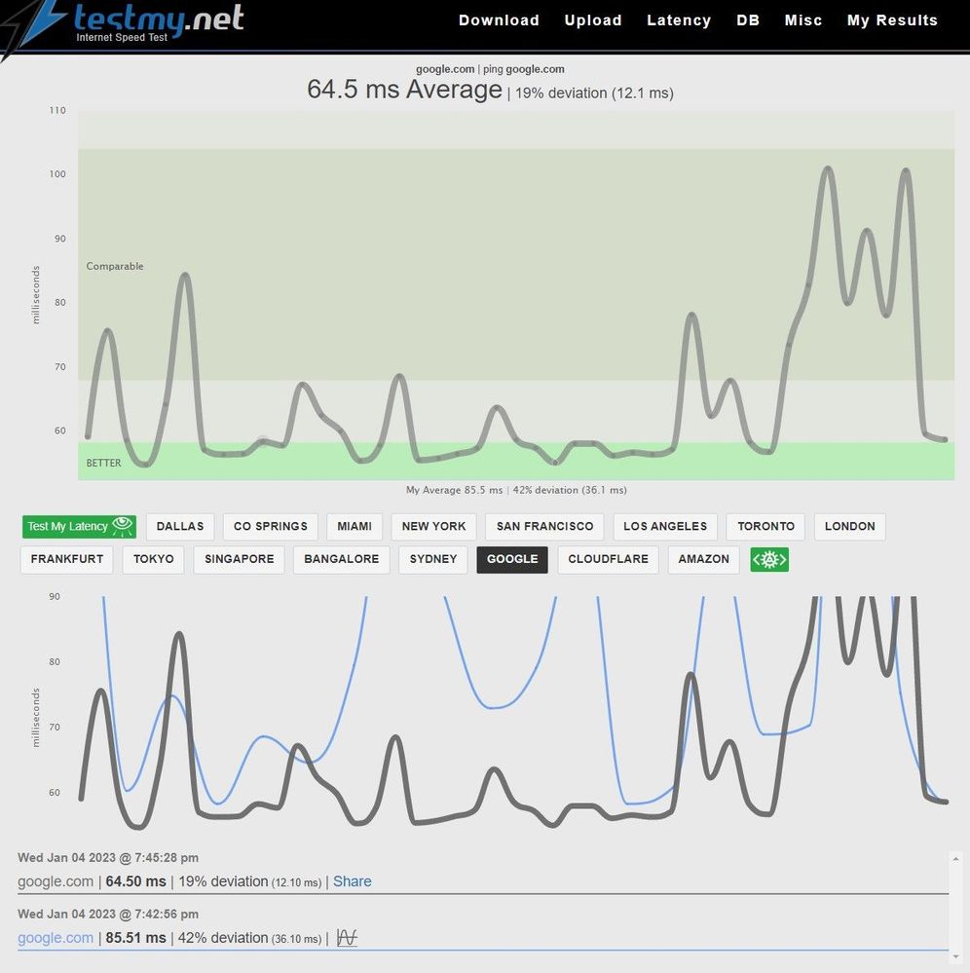Select the FRANKFURT server
This screenshot has width=970, height=973.
coord(67,559)
